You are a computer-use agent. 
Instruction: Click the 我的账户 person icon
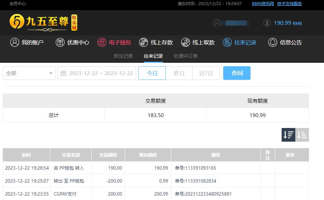point(14,42)
